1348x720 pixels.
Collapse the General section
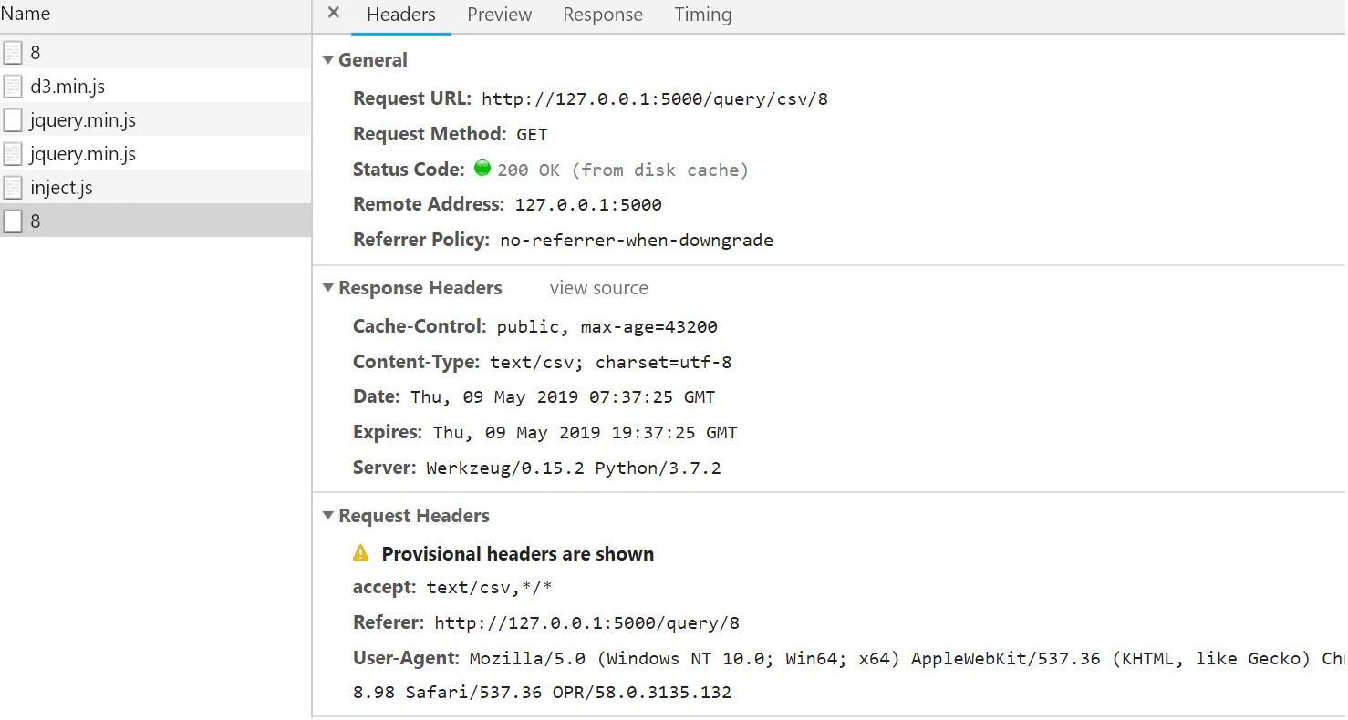(328, 60)
